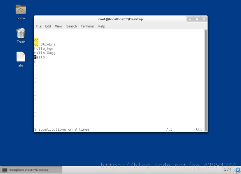The width and height of the screenshot is (241, 174).
Task: Open the Search menu in terminal
Action: point(72,26)
